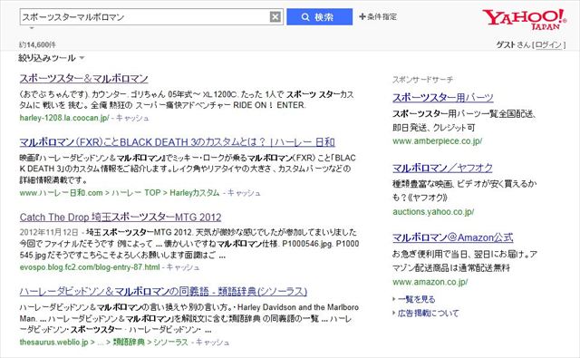This screenshot has height=358, width=580.
Task: Click the auctions.yahoo.co.jp URL
Action: pos(433,212)
